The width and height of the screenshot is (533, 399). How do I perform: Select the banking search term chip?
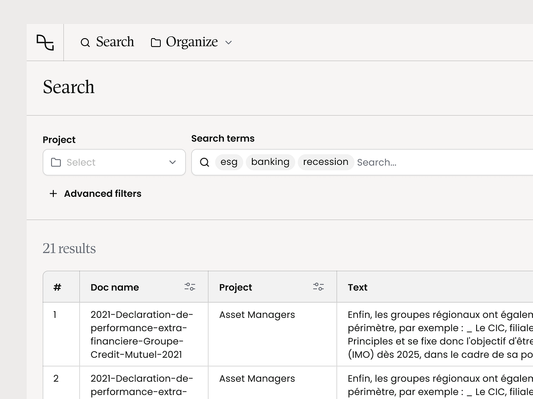click(270, 162)
